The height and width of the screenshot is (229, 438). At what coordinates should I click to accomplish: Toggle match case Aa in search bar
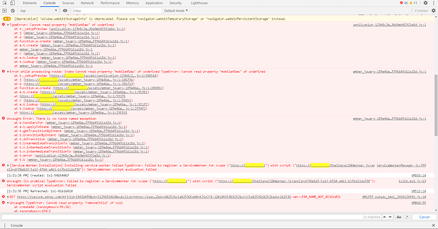click(399, 217)
